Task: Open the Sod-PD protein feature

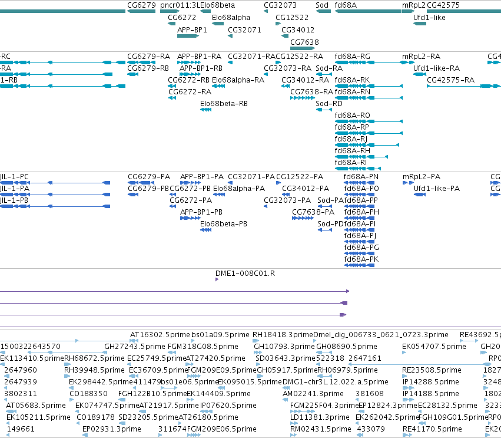Action: tap(324, 230)
